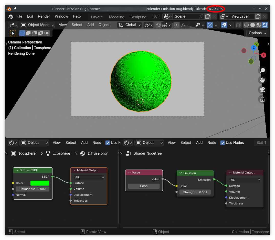
Task: Open the Object Mode dropdown
Action: (x=37, y=25)
